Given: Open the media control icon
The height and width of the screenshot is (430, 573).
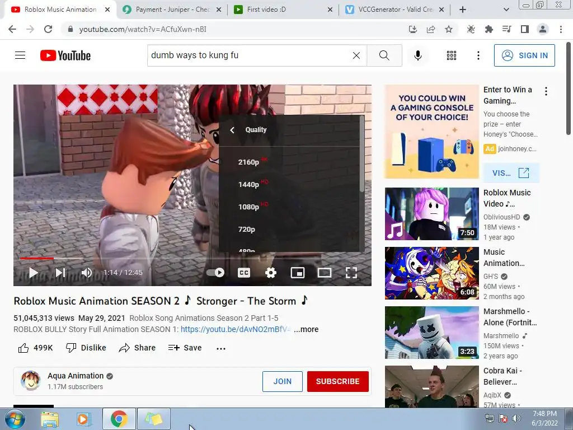Looking at the screenshot, I should coord(506,29).
